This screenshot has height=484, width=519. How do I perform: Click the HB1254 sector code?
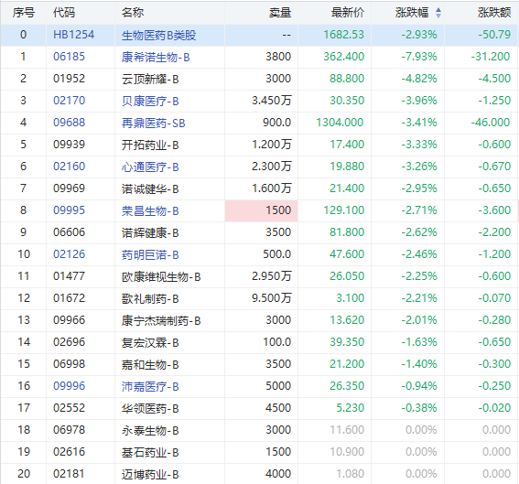tap(73, 35)
